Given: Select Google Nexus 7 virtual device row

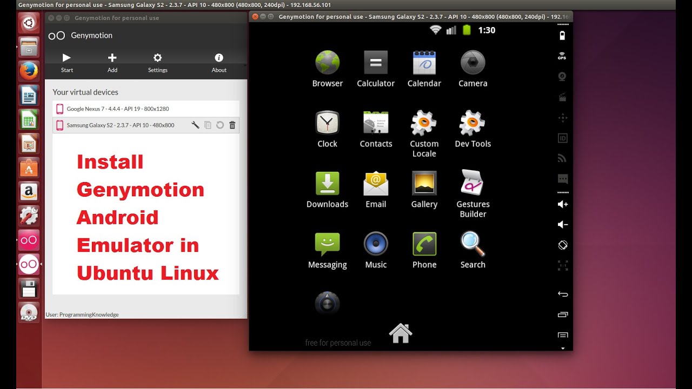Looking at the screenshot, I should 146,109.
